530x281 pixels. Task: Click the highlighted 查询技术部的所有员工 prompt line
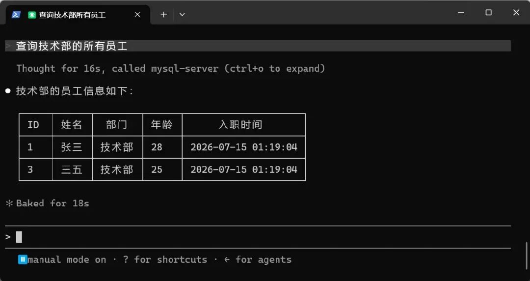(258, 46)
